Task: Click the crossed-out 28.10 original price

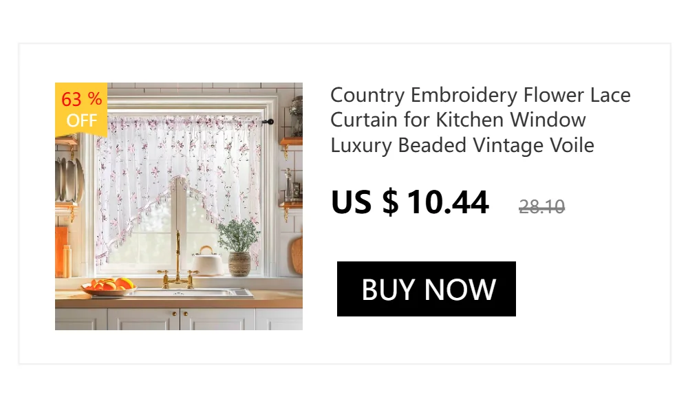Action: [x=542, y=206]
